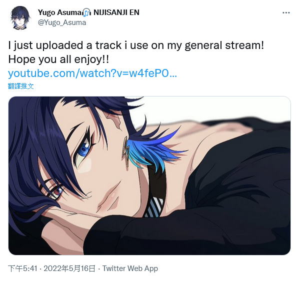Viewport: 299px width, 281px height.
Task: Open the Twitter Web App source label
Action: (x=130, y=268)
